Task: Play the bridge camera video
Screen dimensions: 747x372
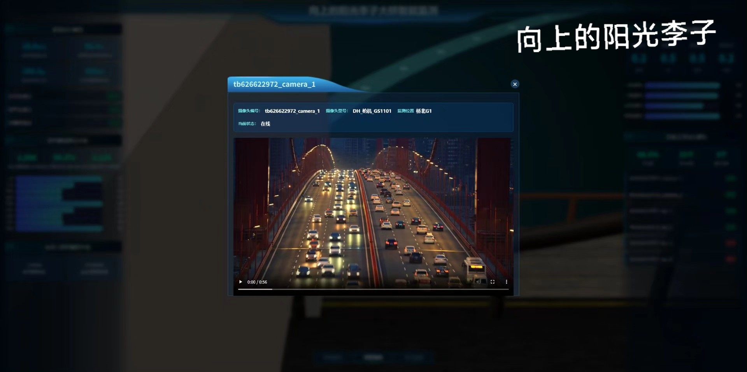Action: point(240,282)
